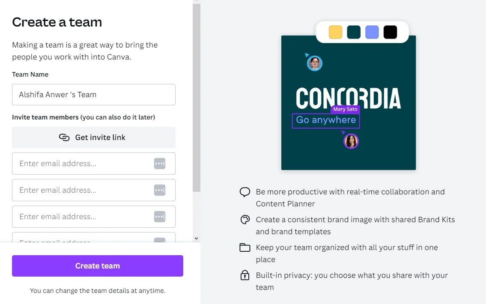Select the yellow color swatch
Viewport: 486px width, 304px height.
click(x=335, y=32)
